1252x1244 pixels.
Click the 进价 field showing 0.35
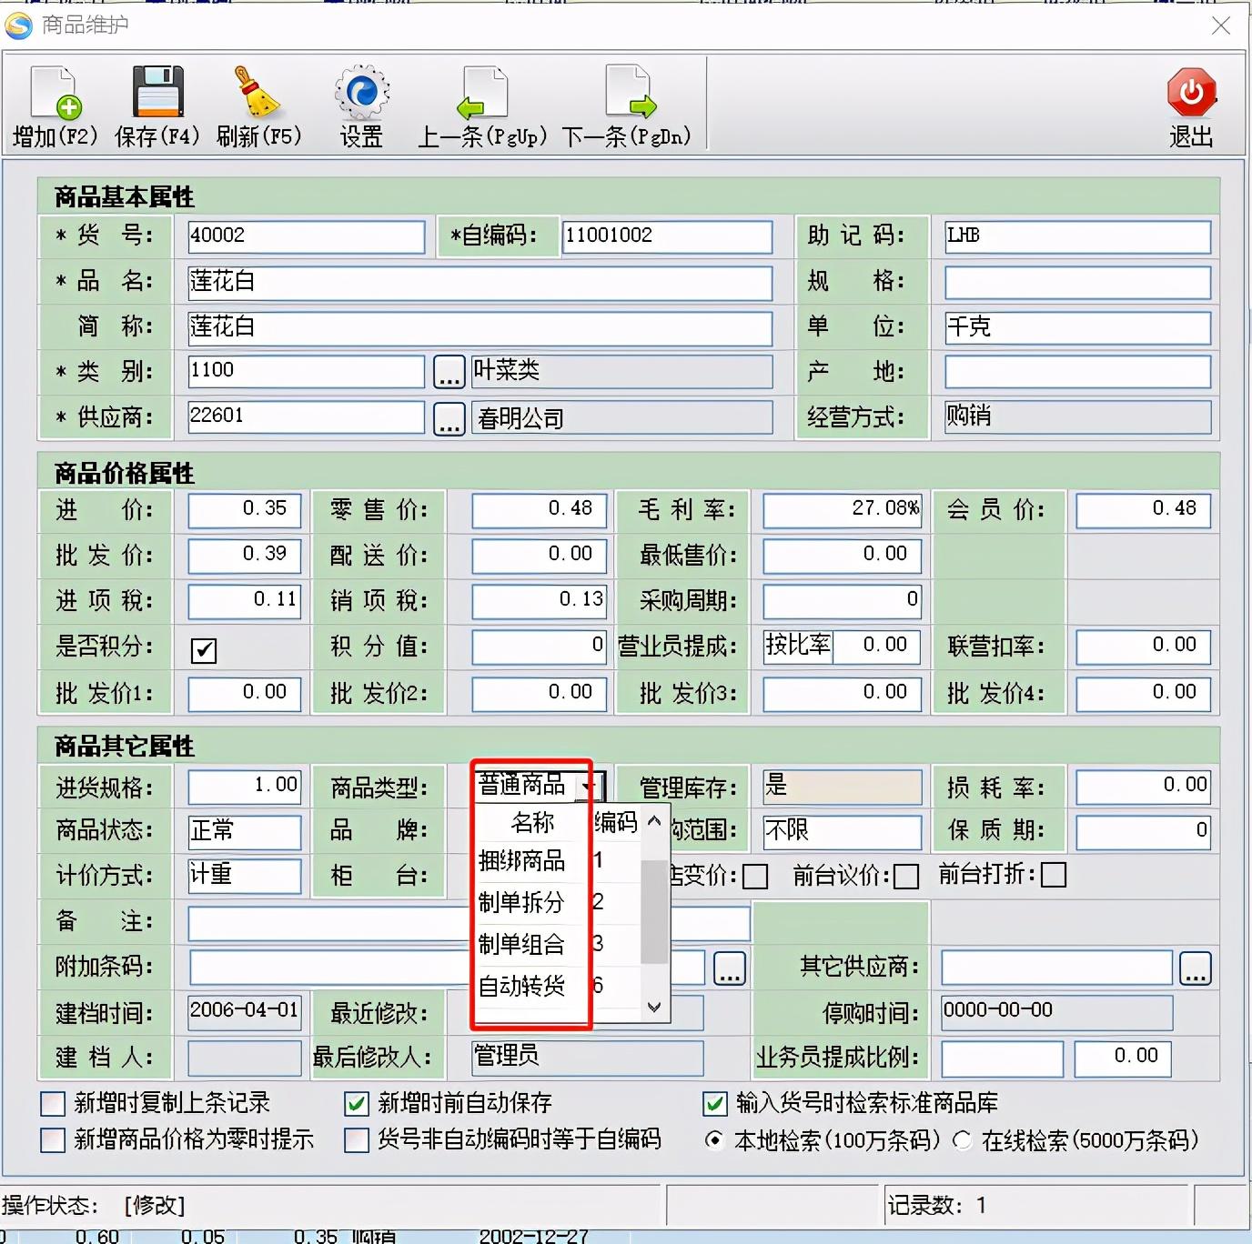245,510
